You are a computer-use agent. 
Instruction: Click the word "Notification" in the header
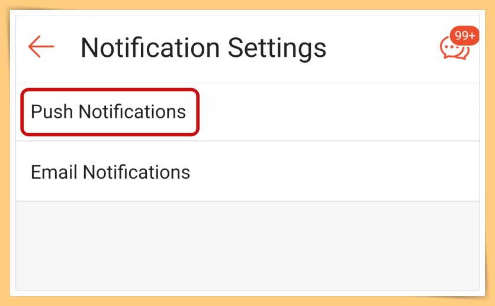[150, 47]
